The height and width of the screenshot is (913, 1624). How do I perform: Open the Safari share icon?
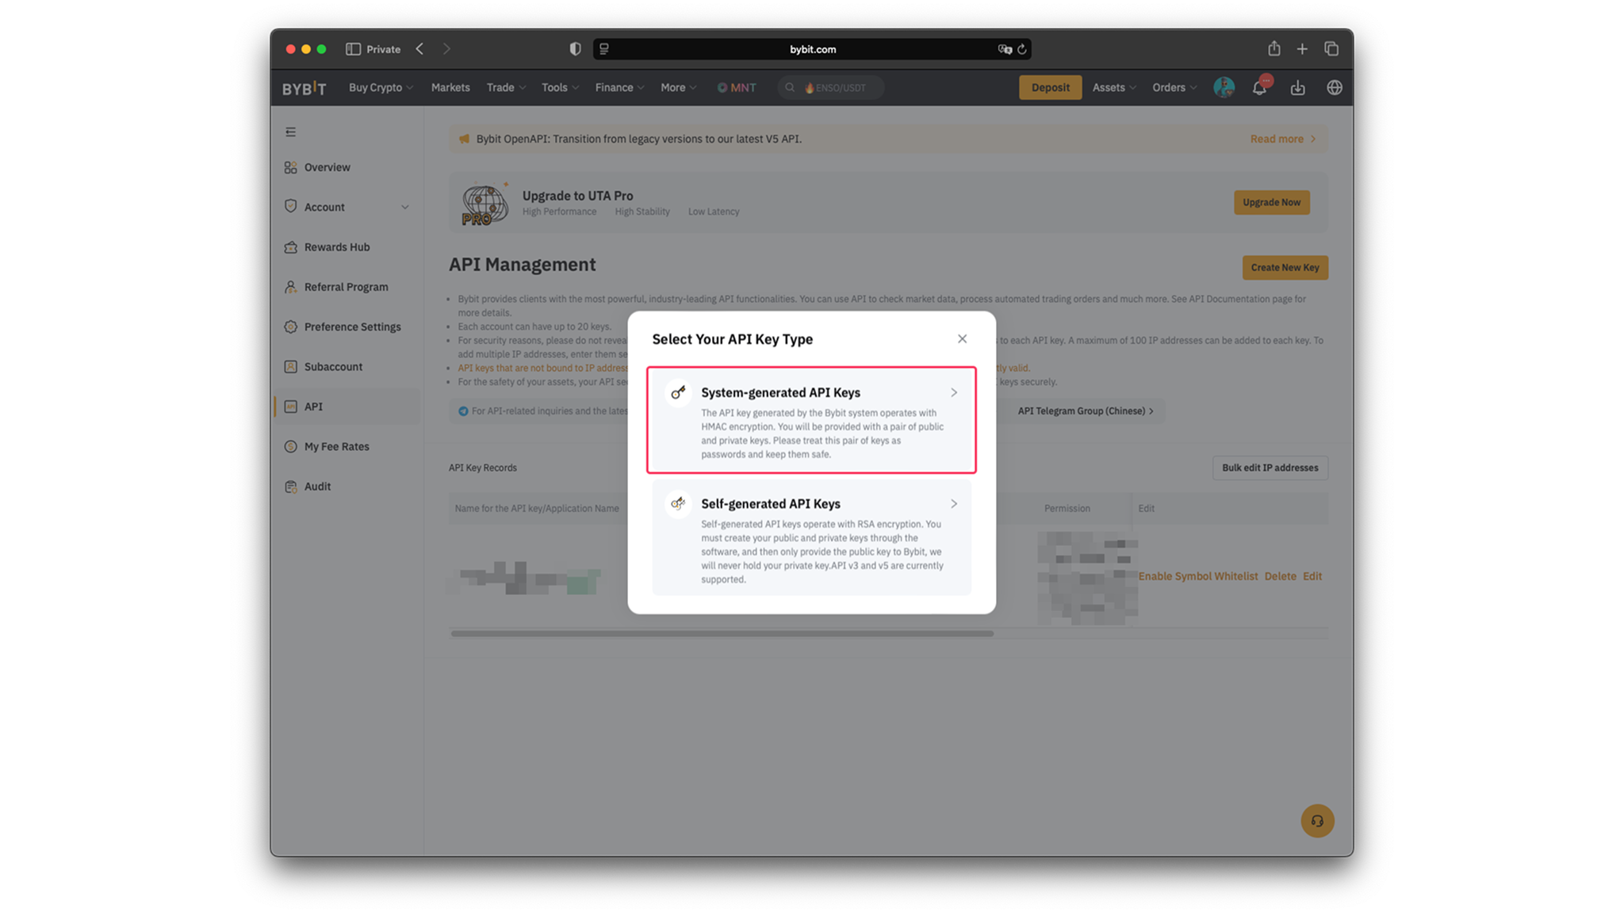click(1274, 48)
